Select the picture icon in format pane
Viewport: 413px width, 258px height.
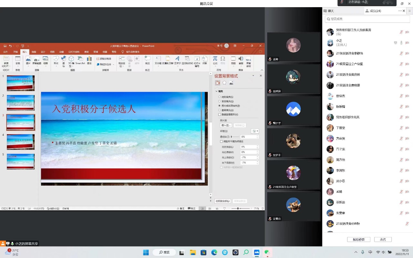click(231, 83)
